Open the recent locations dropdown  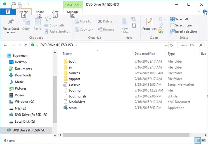point(20,45)
